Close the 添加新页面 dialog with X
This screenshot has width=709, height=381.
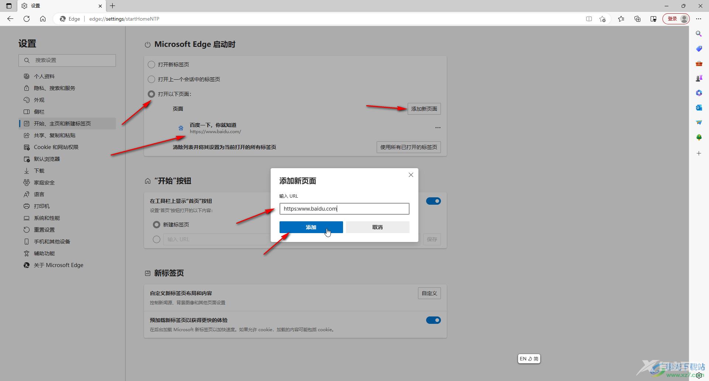(411, 175)
